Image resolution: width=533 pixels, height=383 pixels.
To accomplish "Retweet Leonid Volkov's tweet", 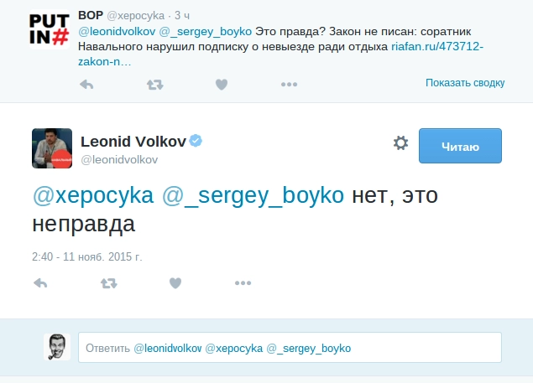I will tap(108, 283).
